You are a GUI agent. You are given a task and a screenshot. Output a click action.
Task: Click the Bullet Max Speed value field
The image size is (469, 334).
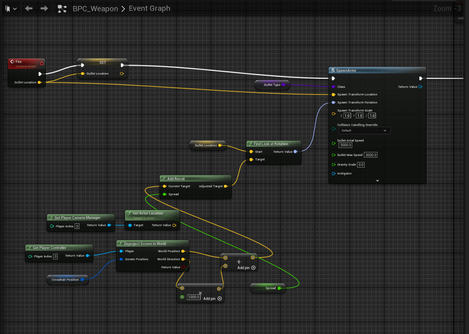(x=371, y=155)
